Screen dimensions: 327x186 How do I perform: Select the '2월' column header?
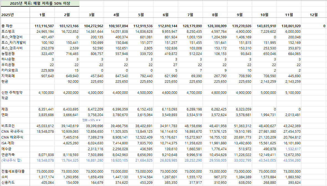coord(67,15)
